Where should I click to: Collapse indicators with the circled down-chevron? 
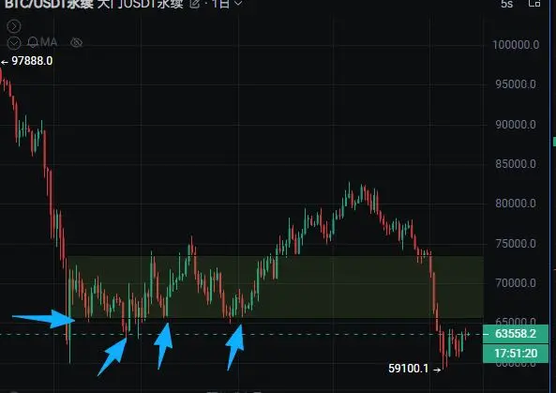(14, 43)
